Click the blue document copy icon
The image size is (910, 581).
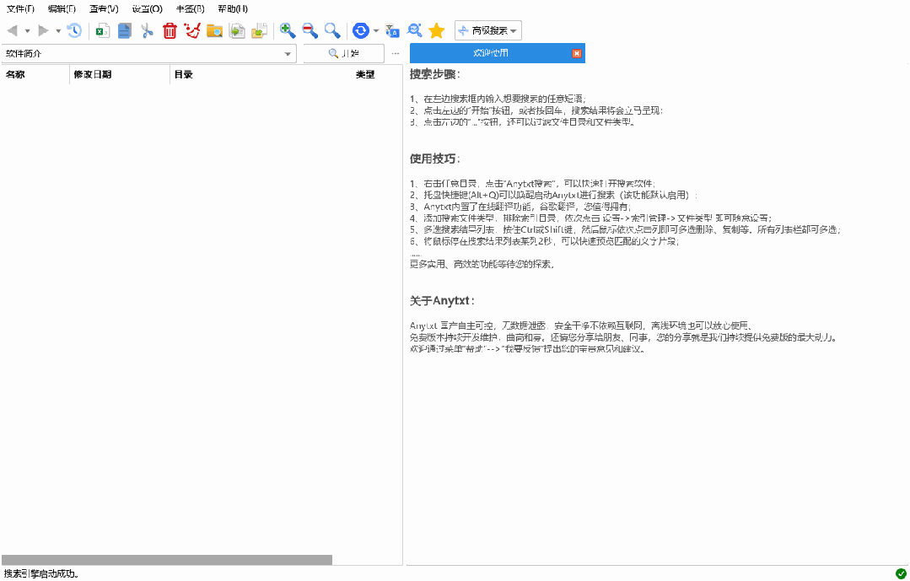[125, 30]
